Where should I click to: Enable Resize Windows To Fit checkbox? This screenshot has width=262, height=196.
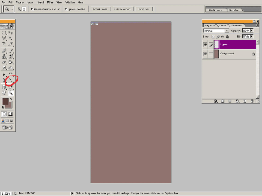coord(32,9)
